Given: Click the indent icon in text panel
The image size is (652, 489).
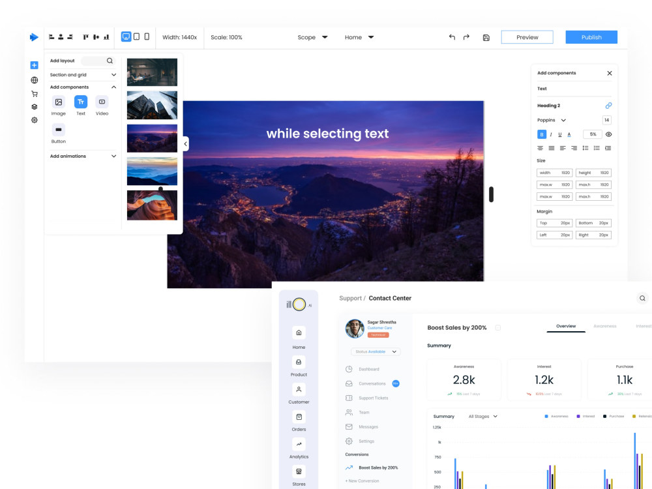Looking at the screenshot, I should point(608,148).
